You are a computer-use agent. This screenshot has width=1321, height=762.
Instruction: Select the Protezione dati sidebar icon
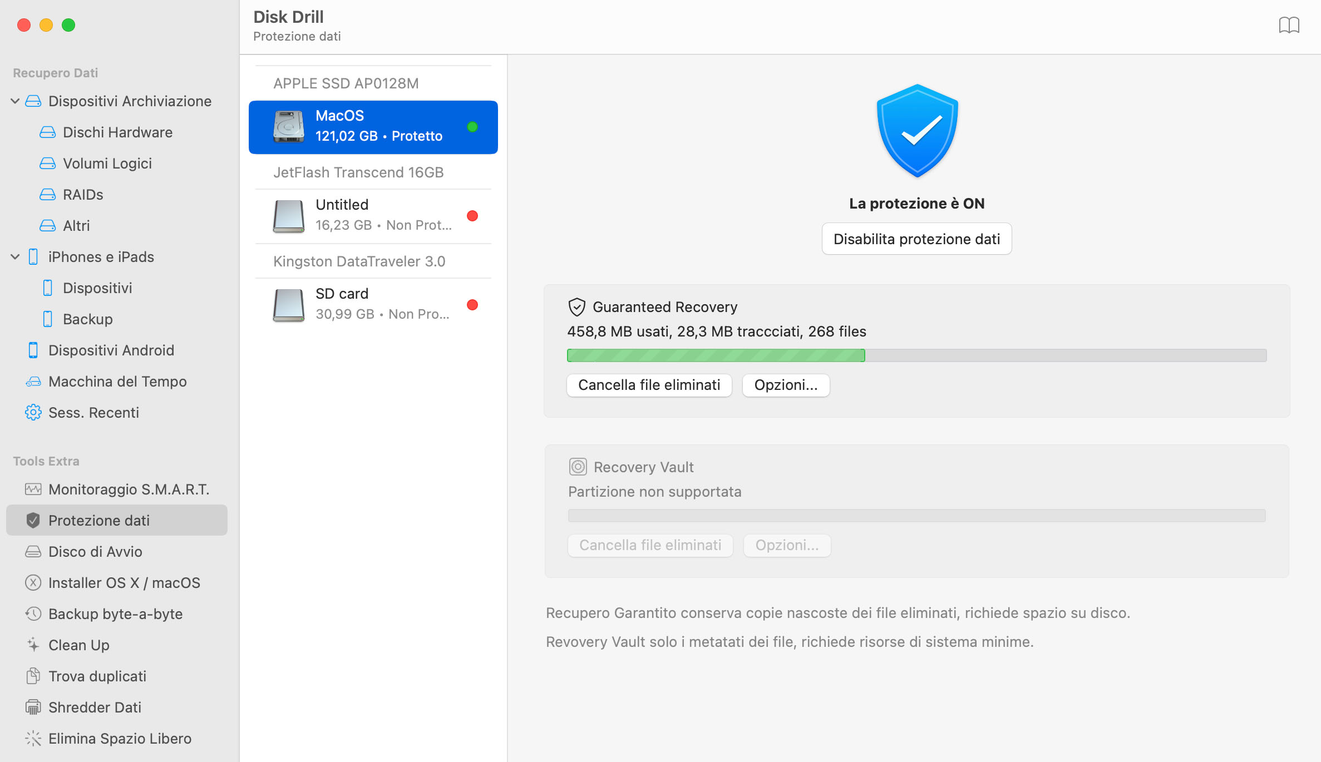33,520
